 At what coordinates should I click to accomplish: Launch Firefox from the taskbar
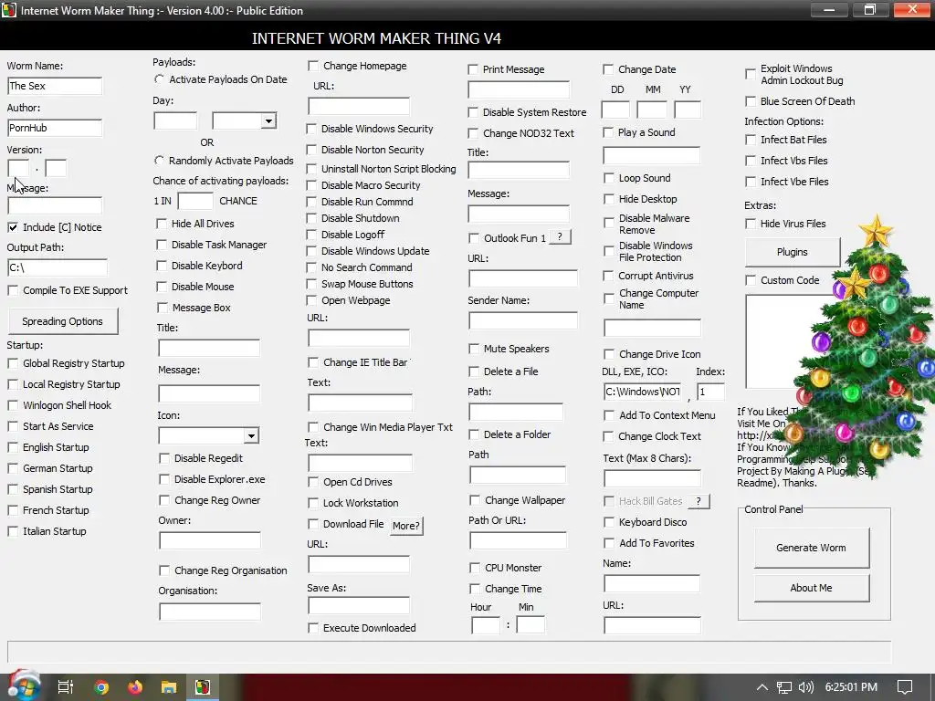click(135, 687)
